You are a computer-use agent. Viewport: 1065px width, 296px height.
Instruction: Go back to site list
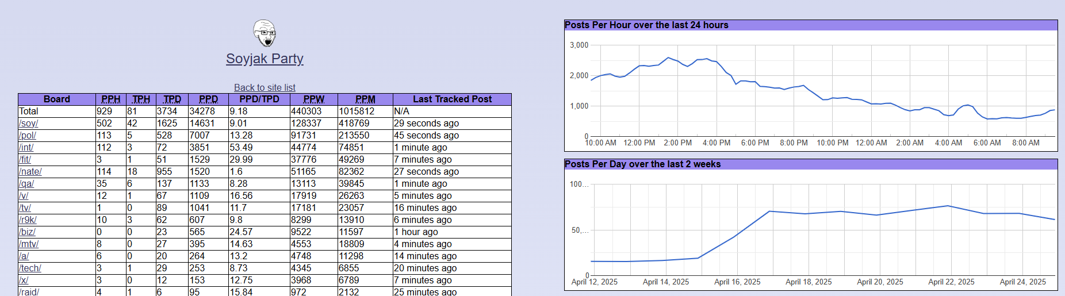(265, 87)
